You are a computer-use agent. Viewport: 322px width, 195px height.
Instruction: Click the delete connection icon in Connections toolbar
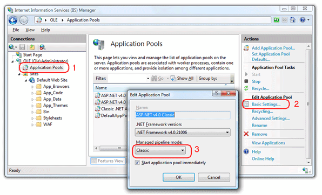(x=42, y=47)
